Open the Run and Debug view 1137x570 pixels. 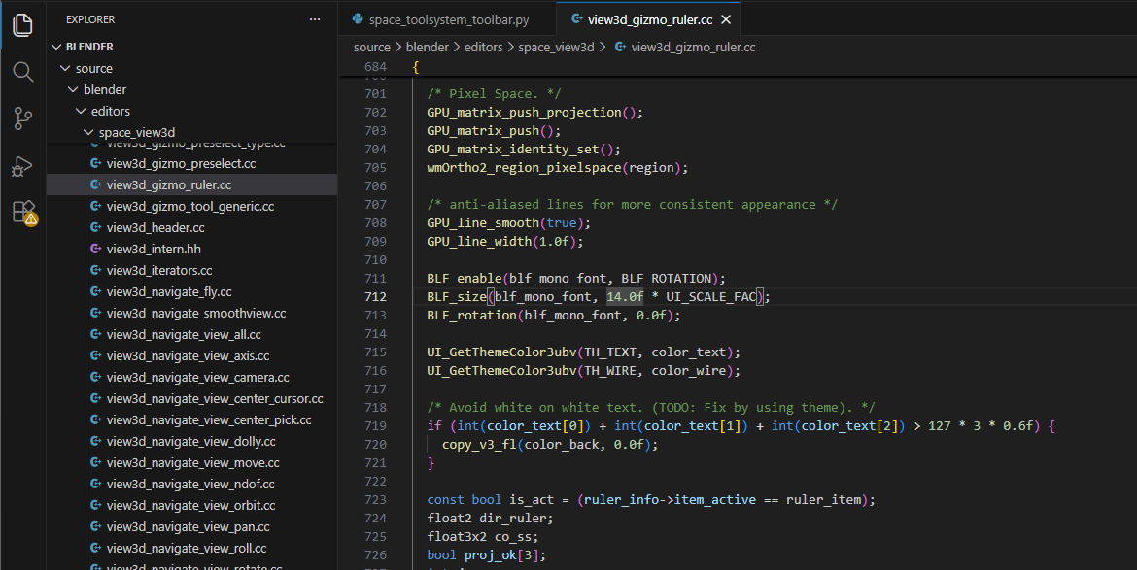coord(23,166)
